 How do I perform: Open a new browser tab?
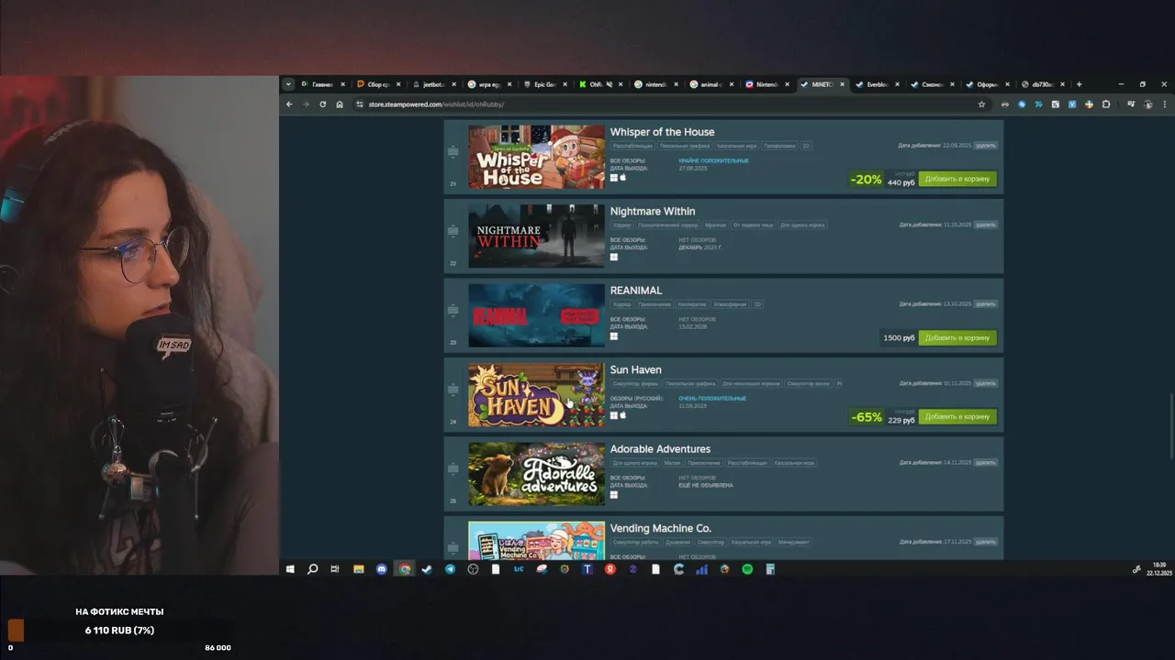[1079, 84]
